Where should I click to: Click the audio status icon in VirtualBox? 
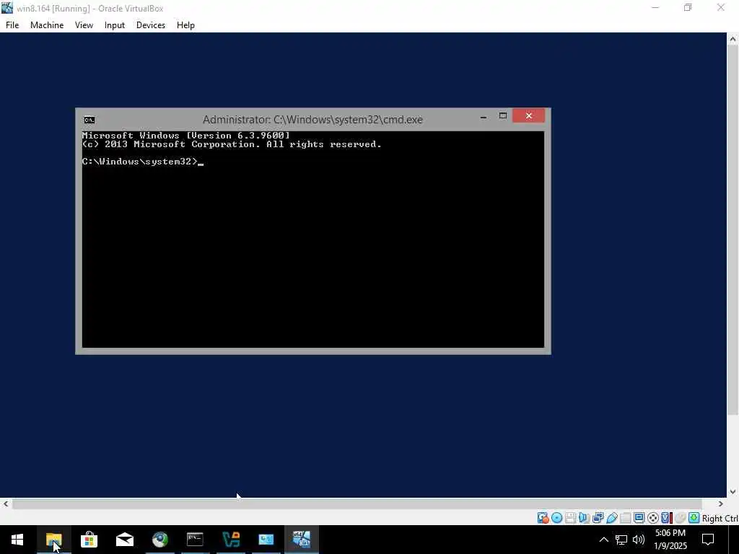coord(584,518)
